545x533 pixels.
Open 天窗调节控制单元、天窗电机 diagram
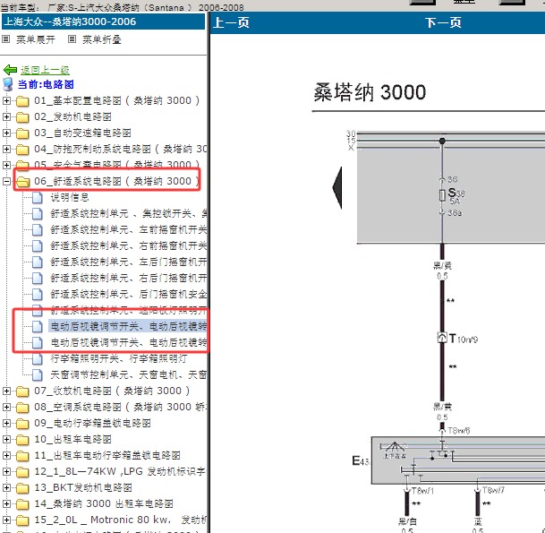128,374
